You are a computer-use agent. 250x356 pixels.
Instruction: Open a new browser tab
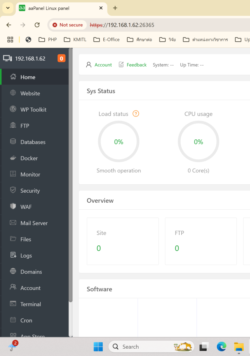tap(115, 8)
